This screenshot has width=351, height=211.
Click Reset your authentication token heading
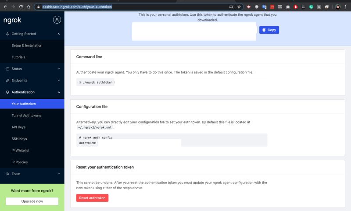[105, 167]
